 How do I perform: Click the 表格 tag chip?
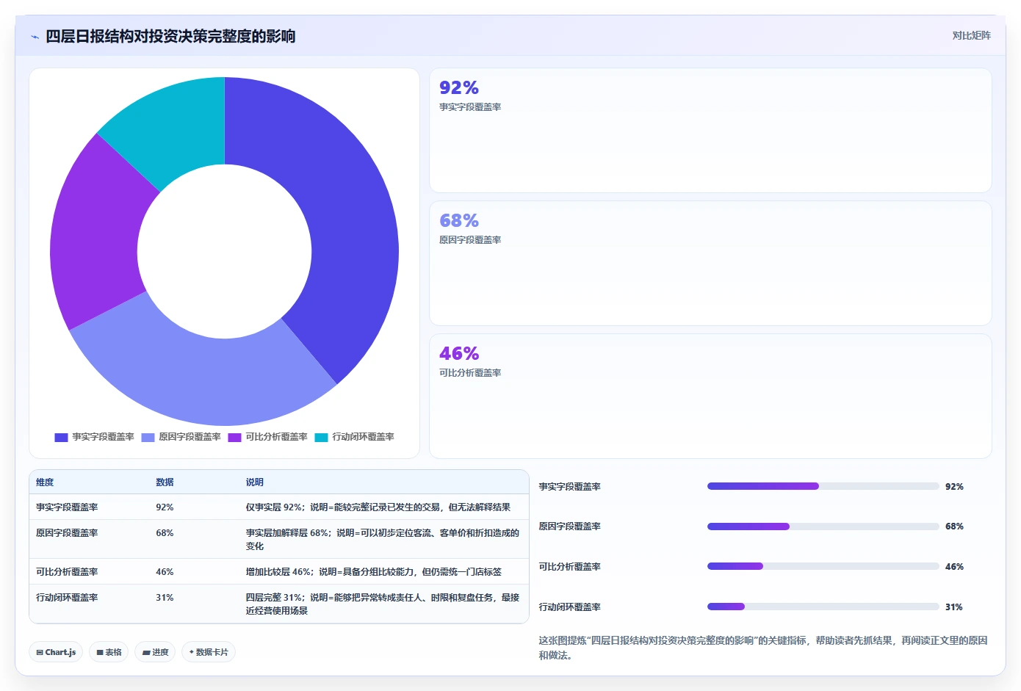click(x=109, y=652)
